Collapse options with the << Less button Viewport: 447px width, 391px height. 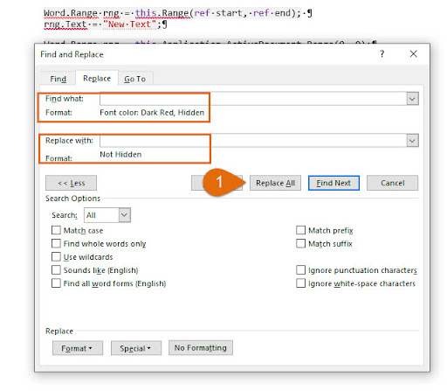(x=71, y=183)
